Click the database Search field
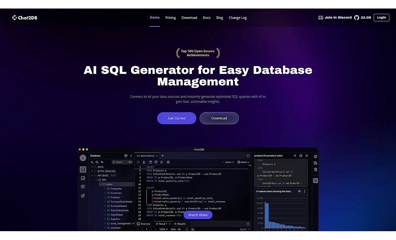This screenshot has width=396, height=240. point(122,162)
